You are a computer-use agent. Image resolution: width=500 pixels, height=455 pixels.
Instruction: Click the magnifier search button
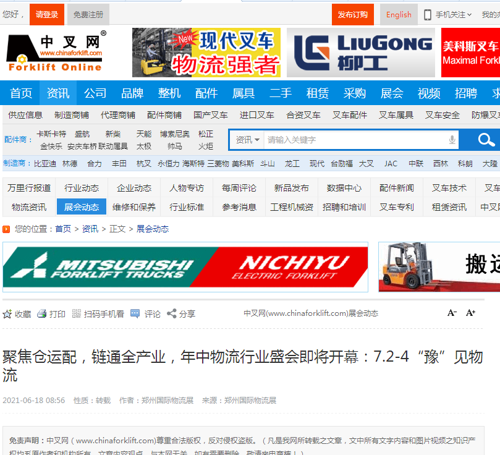click(x=486, y=140)
